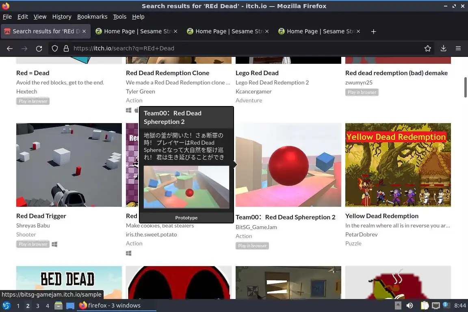Open the Help menu
The image size is (468, 312).
coord(138,17)
